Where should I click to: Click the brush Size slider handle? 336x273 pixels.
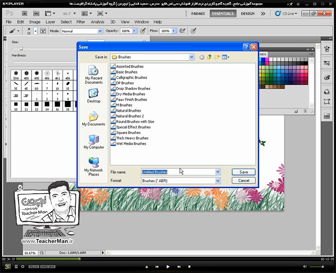pyautogui.click(x=21, y=49)
